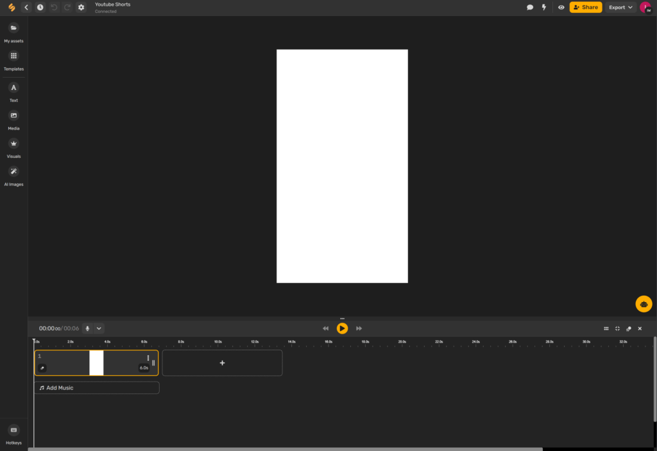
Task: Click the lightning bolt icon
Action: coord(544,7)
